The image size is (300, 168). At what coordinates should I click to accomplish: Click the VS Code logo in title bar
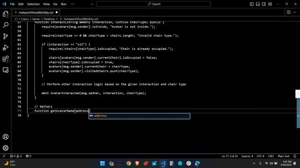pos(4,4)
